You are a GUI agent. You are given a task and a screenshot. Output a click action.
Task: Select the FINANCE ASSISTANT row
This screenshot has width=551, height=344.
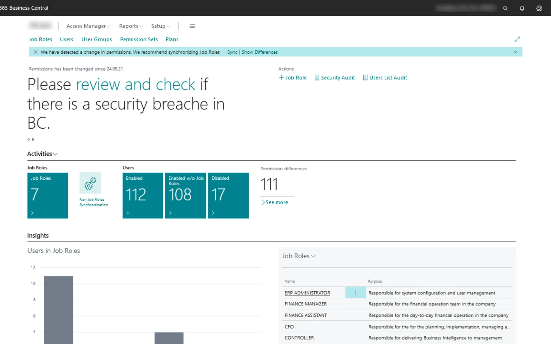click(x=397, y=315)
